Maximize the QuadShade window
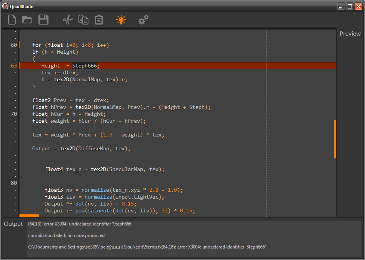This screenshot has width=365, height=260. (350, 7)
